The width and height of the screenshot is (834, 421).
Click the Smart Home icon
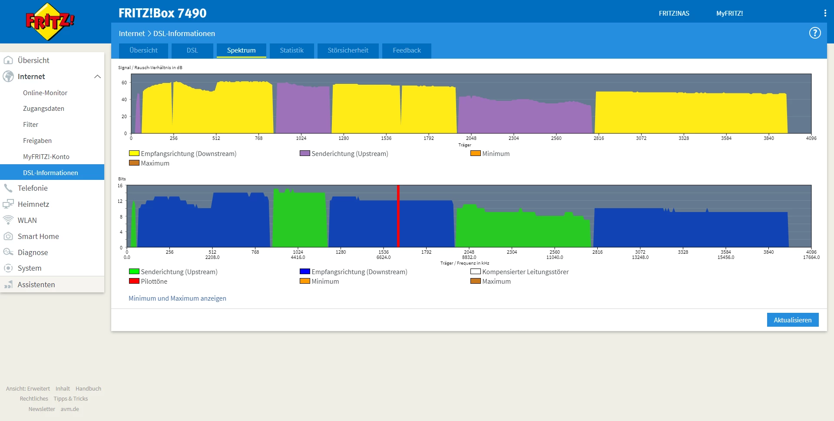click(8, 236)
